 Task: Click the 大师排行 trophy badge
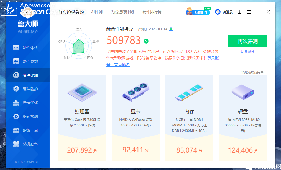198,12
